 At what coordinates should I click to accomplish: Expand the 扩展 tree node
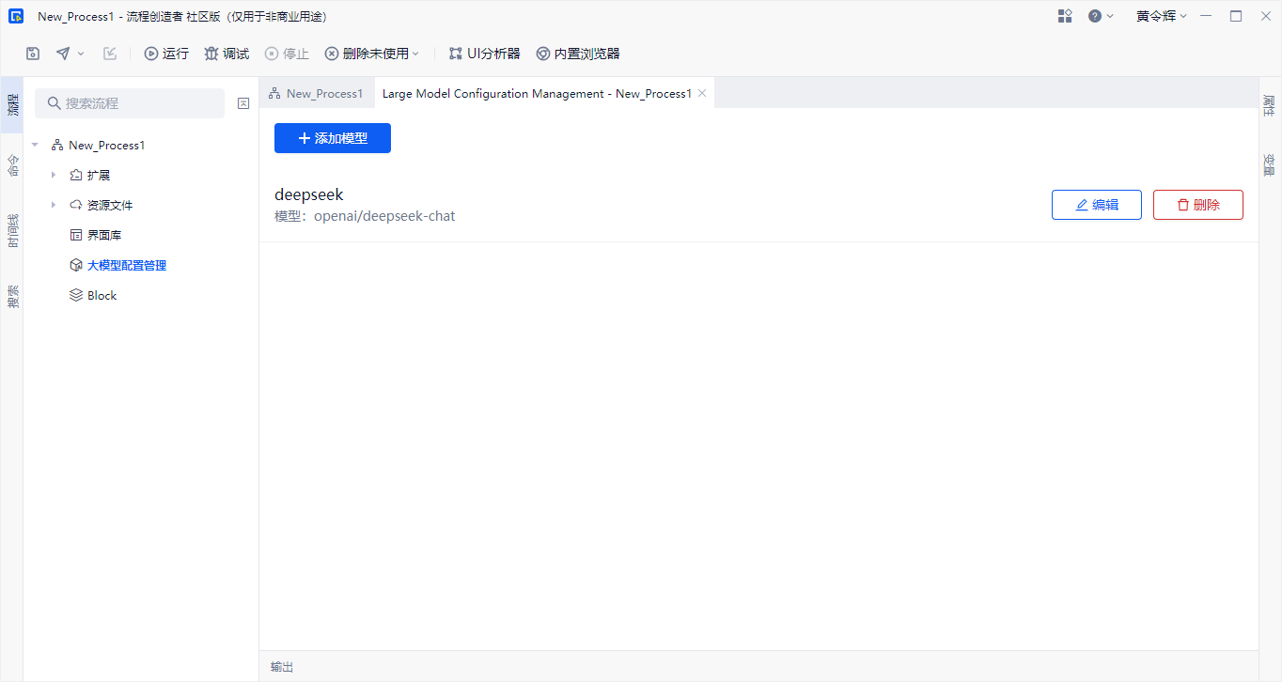pos(54,176)
